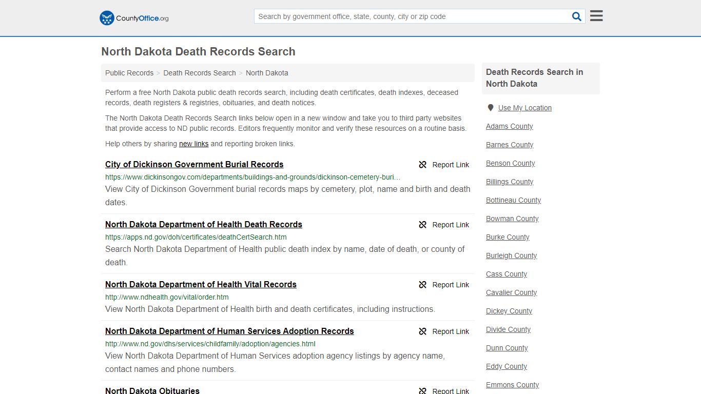Click the ndhealth.gov vital order URL

[167, 297]
